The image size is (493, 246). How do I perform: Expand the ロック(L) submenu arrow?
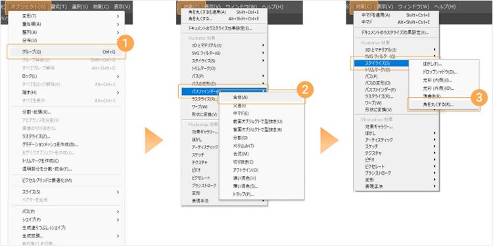118,76
